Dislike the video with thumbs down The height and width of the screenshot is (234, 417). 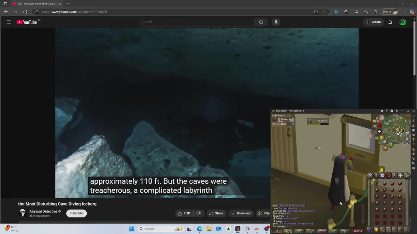coord(198,213)
